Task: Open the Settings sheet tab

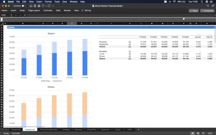Action: (x=66, y=130)
